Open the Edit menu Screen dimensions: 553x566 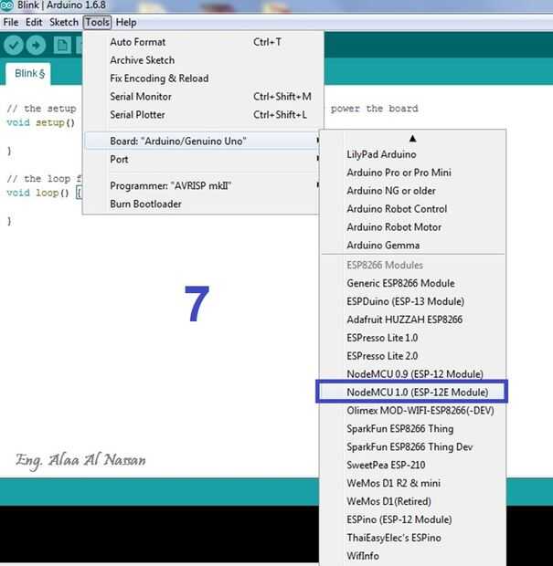34,23
